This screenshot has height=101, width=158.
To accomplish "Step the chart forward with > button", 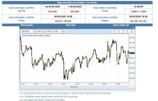I will click(x=129, y=31).
